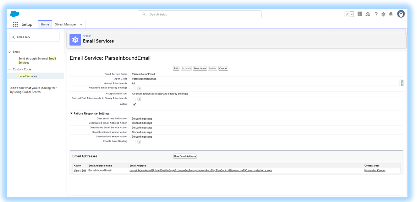
Task: Click Discard message for Over email rate limit
Action: tap(142, 119)
